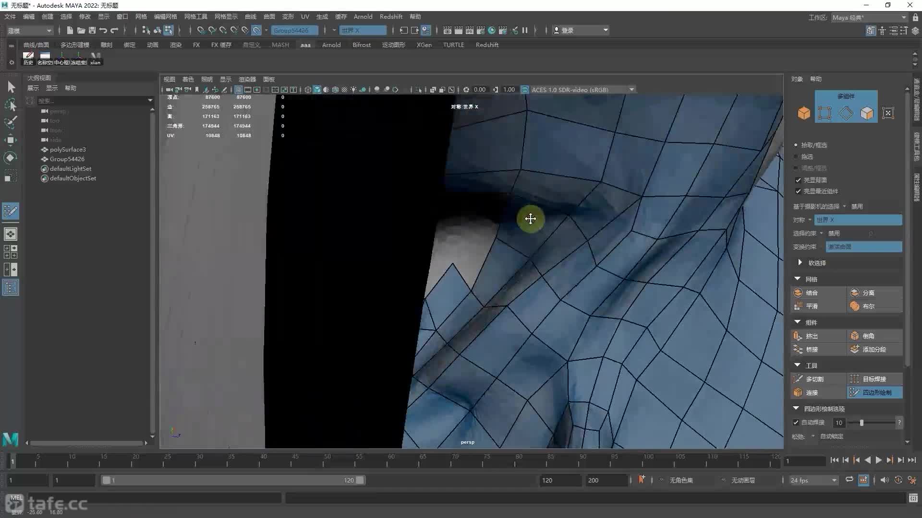Switch to the XGen shelf tab
This screenshot has width=922, height=518.
click(424, 45)
